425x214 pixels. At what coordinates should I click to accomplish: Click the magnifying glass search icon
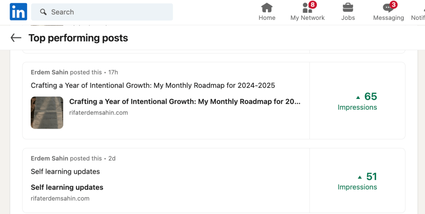click(43, 12)
